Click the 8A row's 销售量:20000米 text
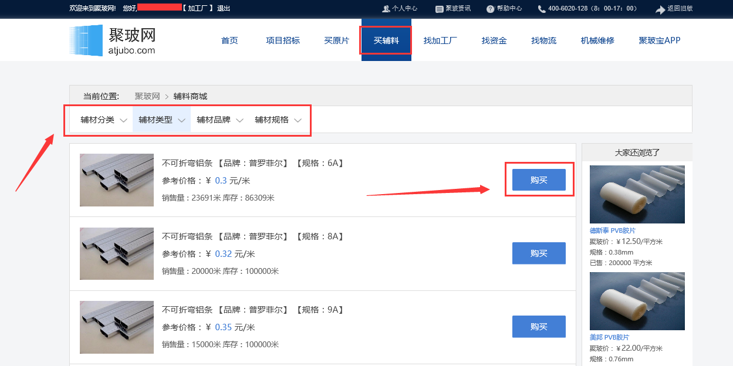The width and height of the screenshot is (733, 366). pyautogui.click(x=191, y=271)
